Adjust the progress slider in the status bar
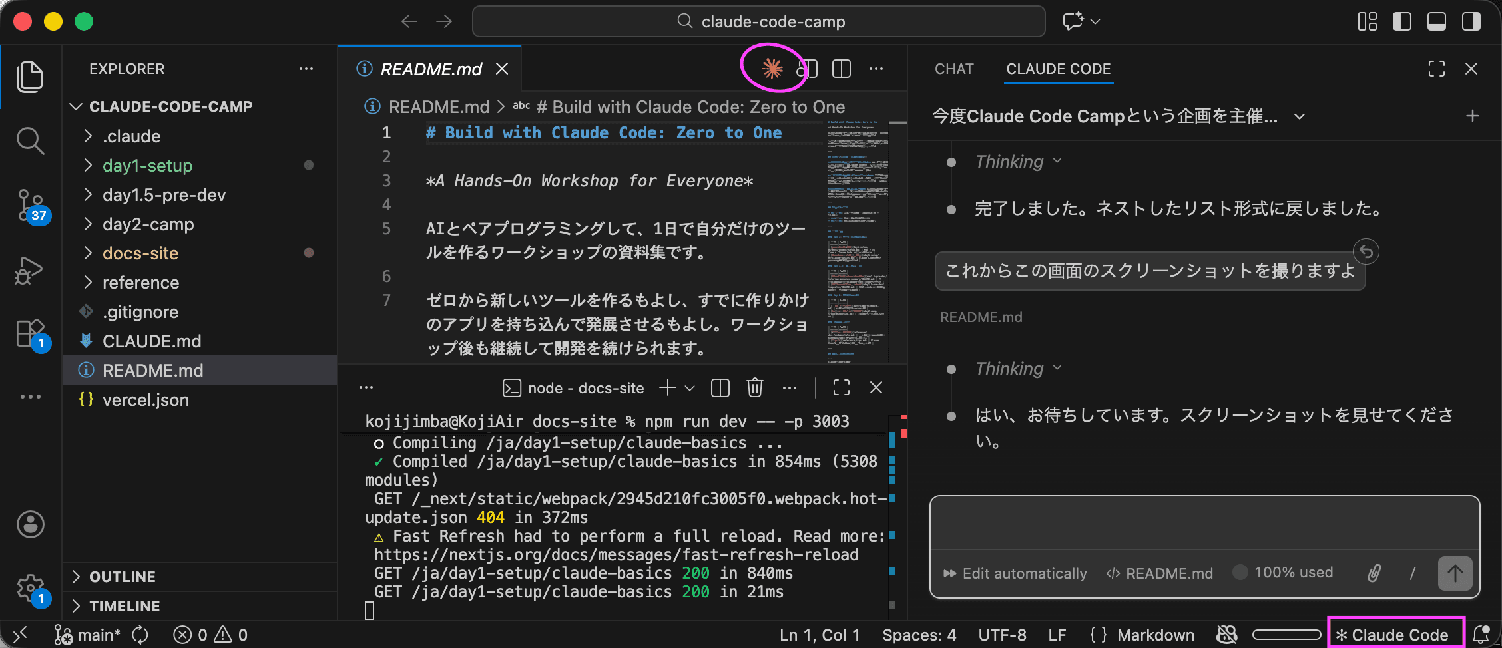 pyautogui.click(x=1288, y=634)
